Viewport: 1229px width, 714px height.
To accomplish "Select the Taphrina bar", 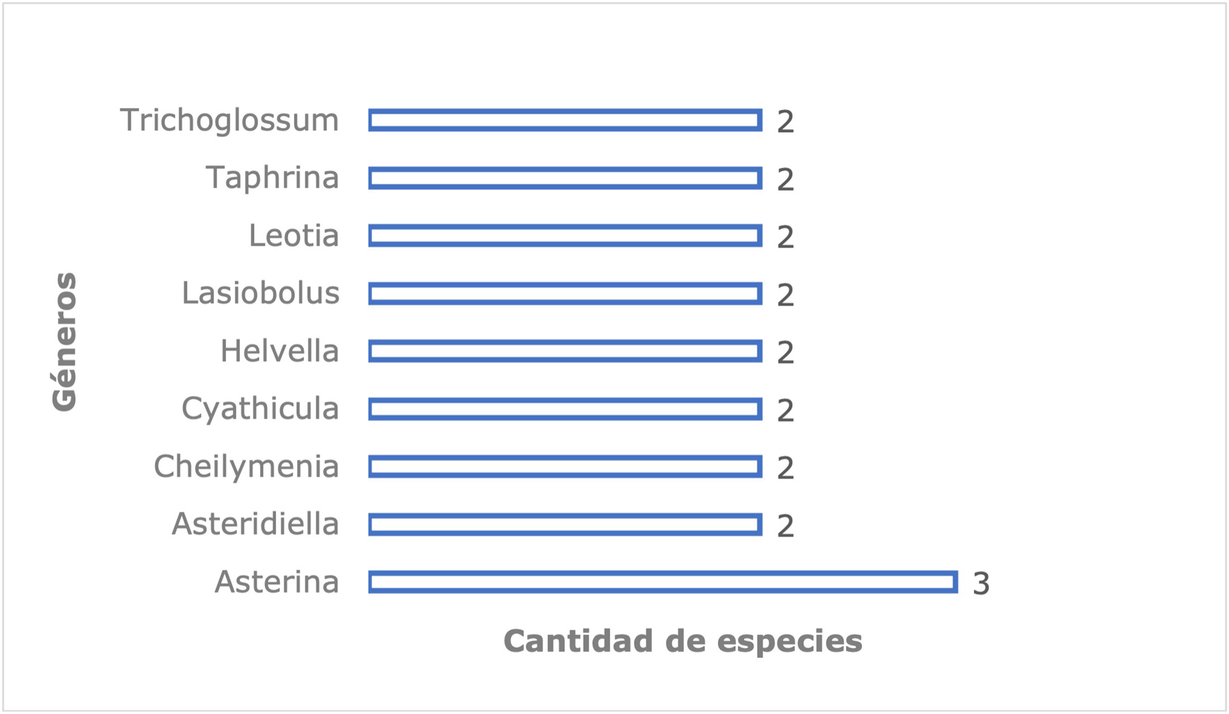I will (x=565, y=178).
